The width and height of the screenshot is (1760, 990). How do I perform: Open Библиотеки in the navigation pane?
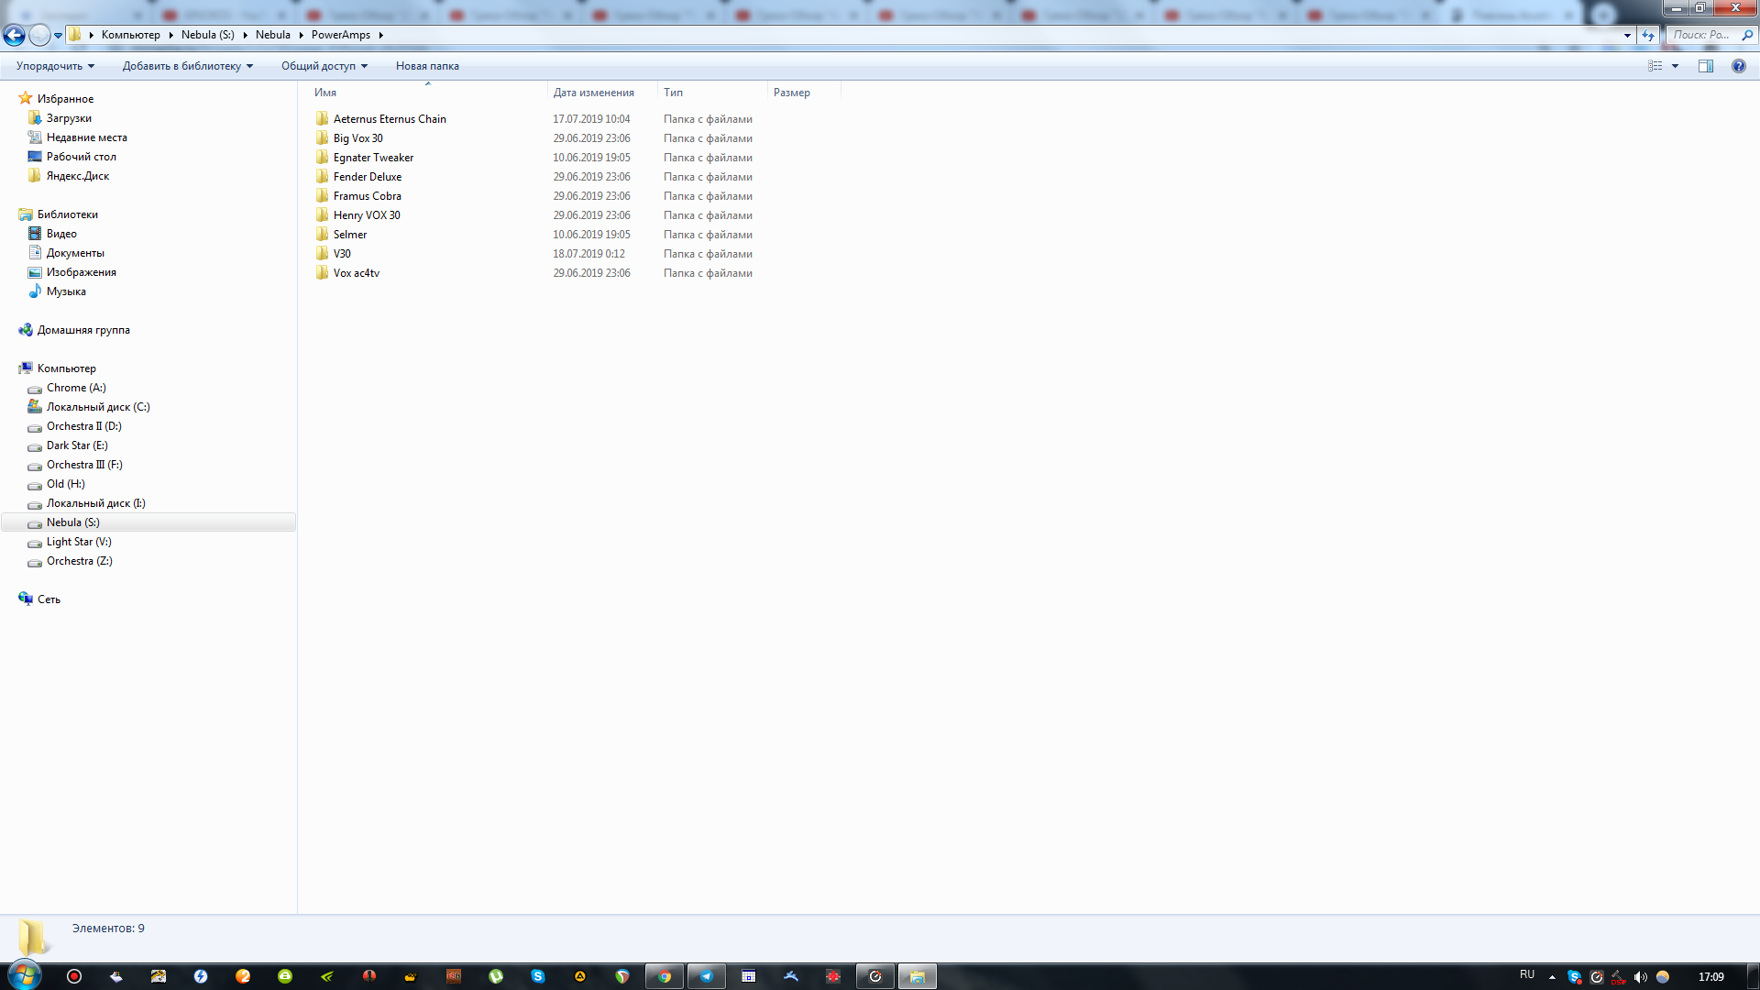click(67, 214)
